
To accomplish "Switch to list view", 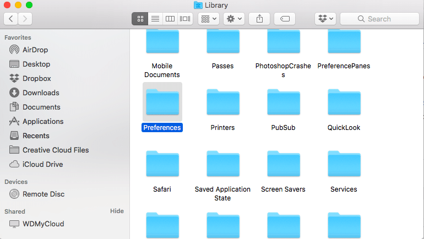I will (x=155, y=19).
